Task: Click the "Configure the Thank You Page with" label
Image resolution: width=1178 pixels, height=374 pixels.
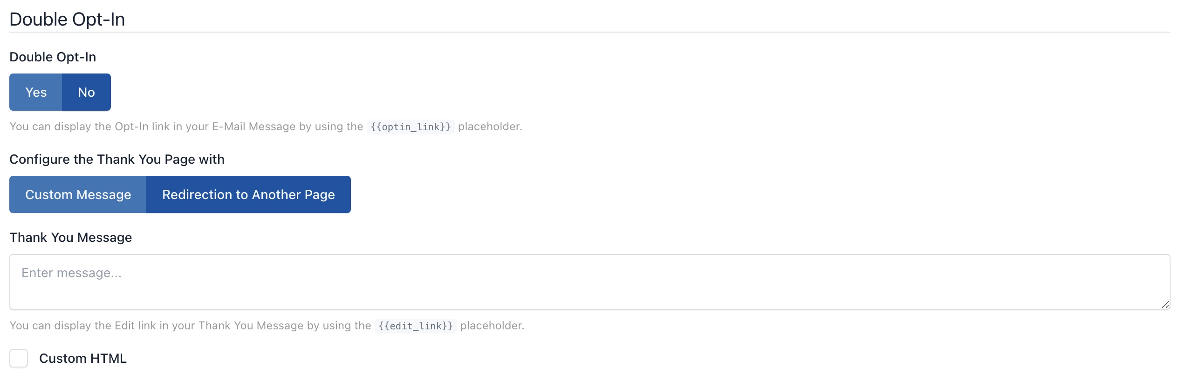Action: 117,159
